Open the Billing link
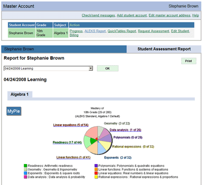 click(74, 35)
